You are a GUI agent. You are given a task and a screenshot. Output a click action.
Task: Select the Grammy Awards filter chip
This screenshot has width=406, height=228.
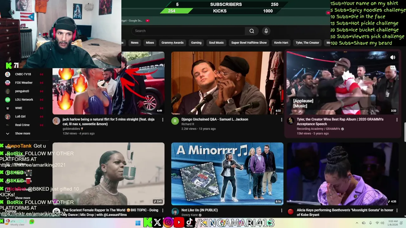click(x=173, y=42)
